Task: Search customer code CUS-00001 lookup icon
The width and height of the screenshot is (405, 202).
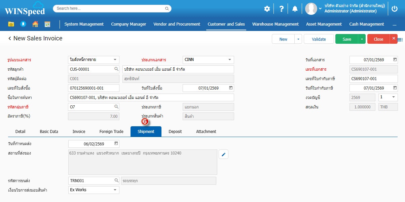Action: 116,69
